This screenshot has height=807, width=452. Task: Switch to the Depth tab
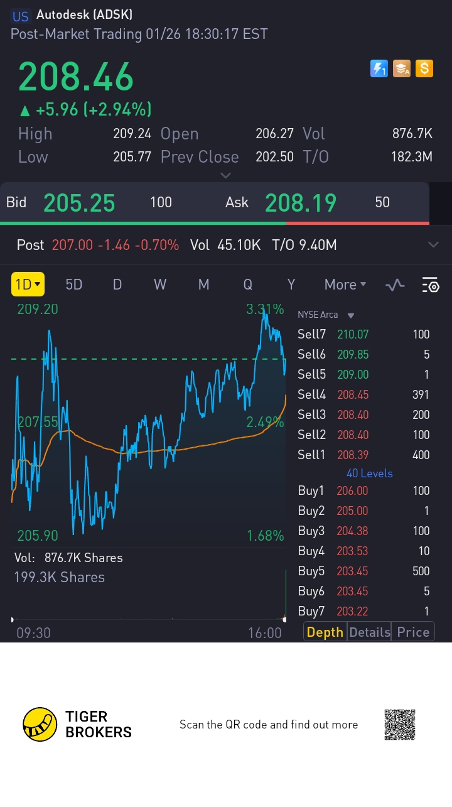(325, 632)
